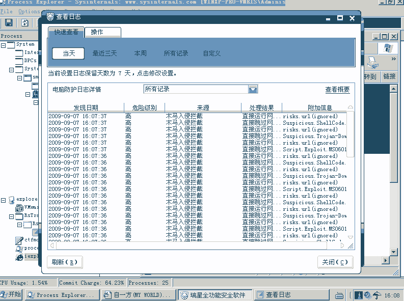404x301 pixels.
Task: Select the 自定义 time range
Action: click(211, 53)
